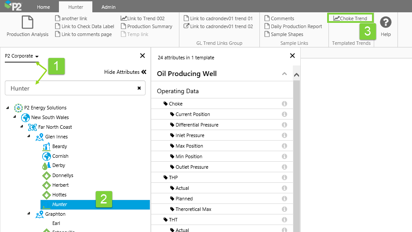Click into the Hunter search field
This screenshot has width=412, height=232.
(x=70, y=88)
